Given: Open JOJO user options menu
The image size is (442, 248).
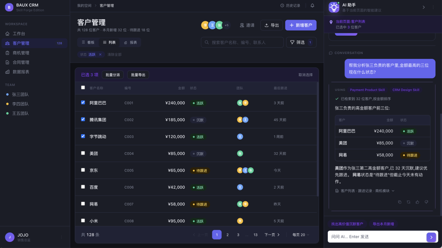Looking at the screenshot, I should (61, 237).
